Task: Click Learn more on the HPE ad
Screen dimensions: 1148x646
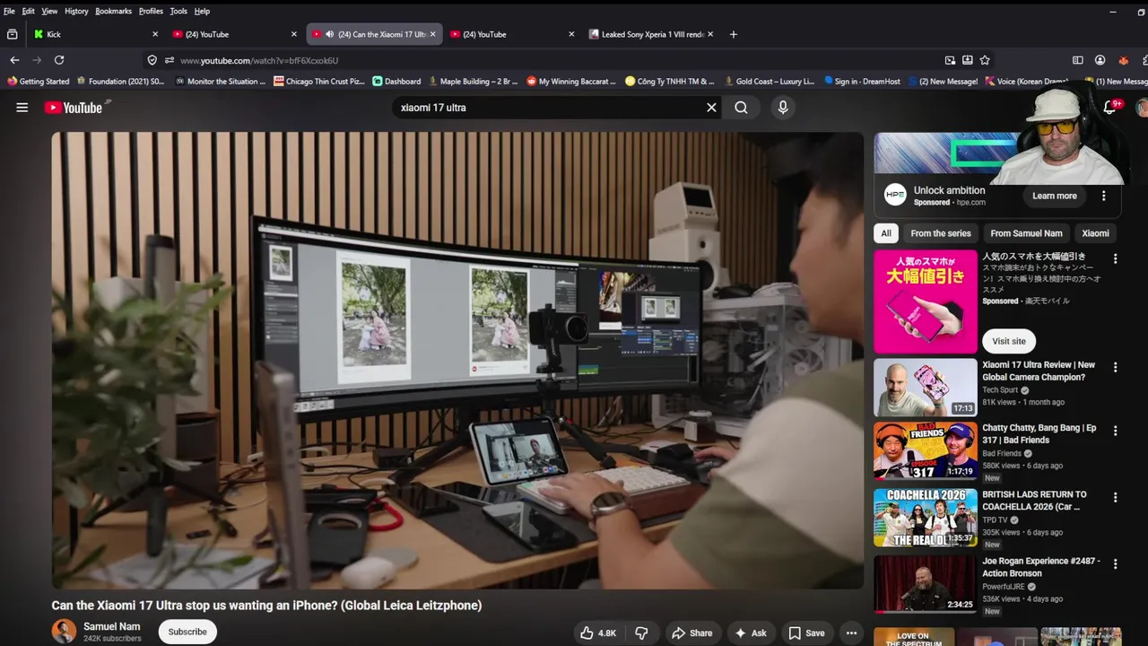Action: pyautogui.click(x=1055, y=196)
